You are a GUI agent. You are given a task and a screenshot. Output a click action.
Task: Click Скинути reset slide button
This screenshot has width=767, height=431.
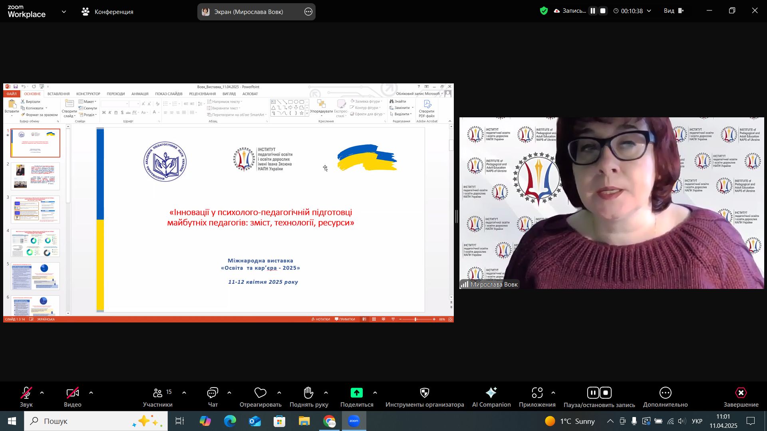(88, 108)
